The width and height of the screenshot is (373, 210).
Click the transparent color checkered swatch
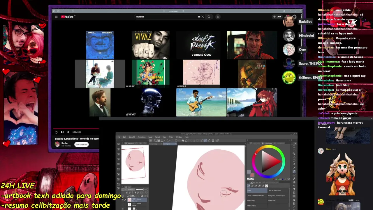tap(250, 179)
